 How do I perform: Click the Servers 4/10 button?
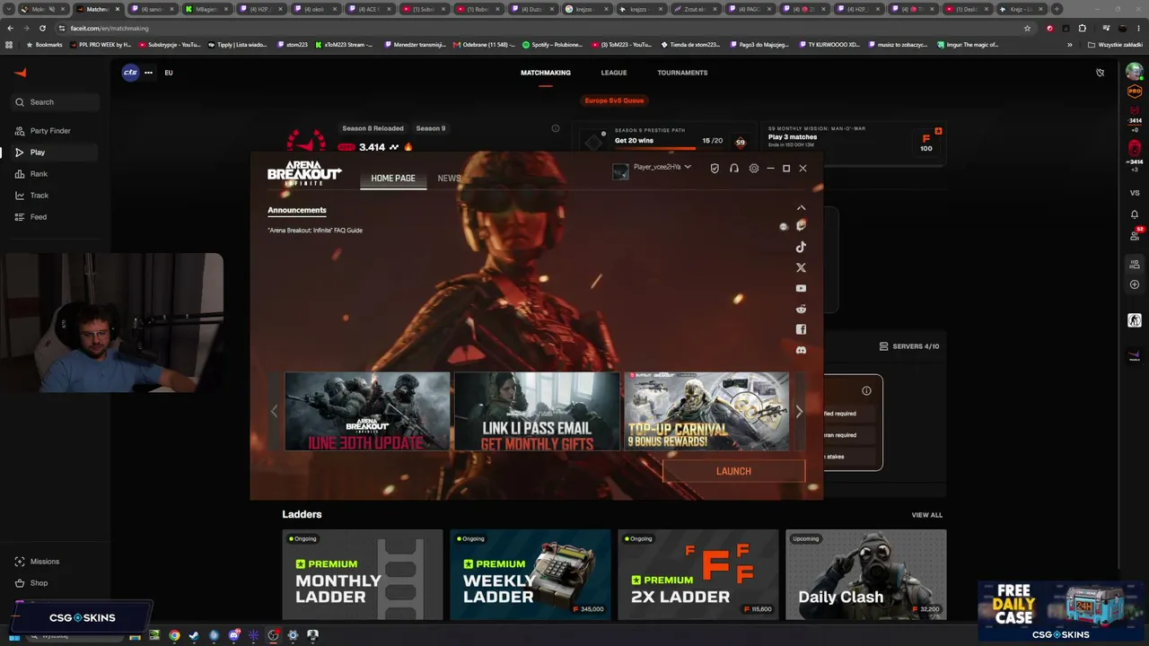[x=909, y=346]
